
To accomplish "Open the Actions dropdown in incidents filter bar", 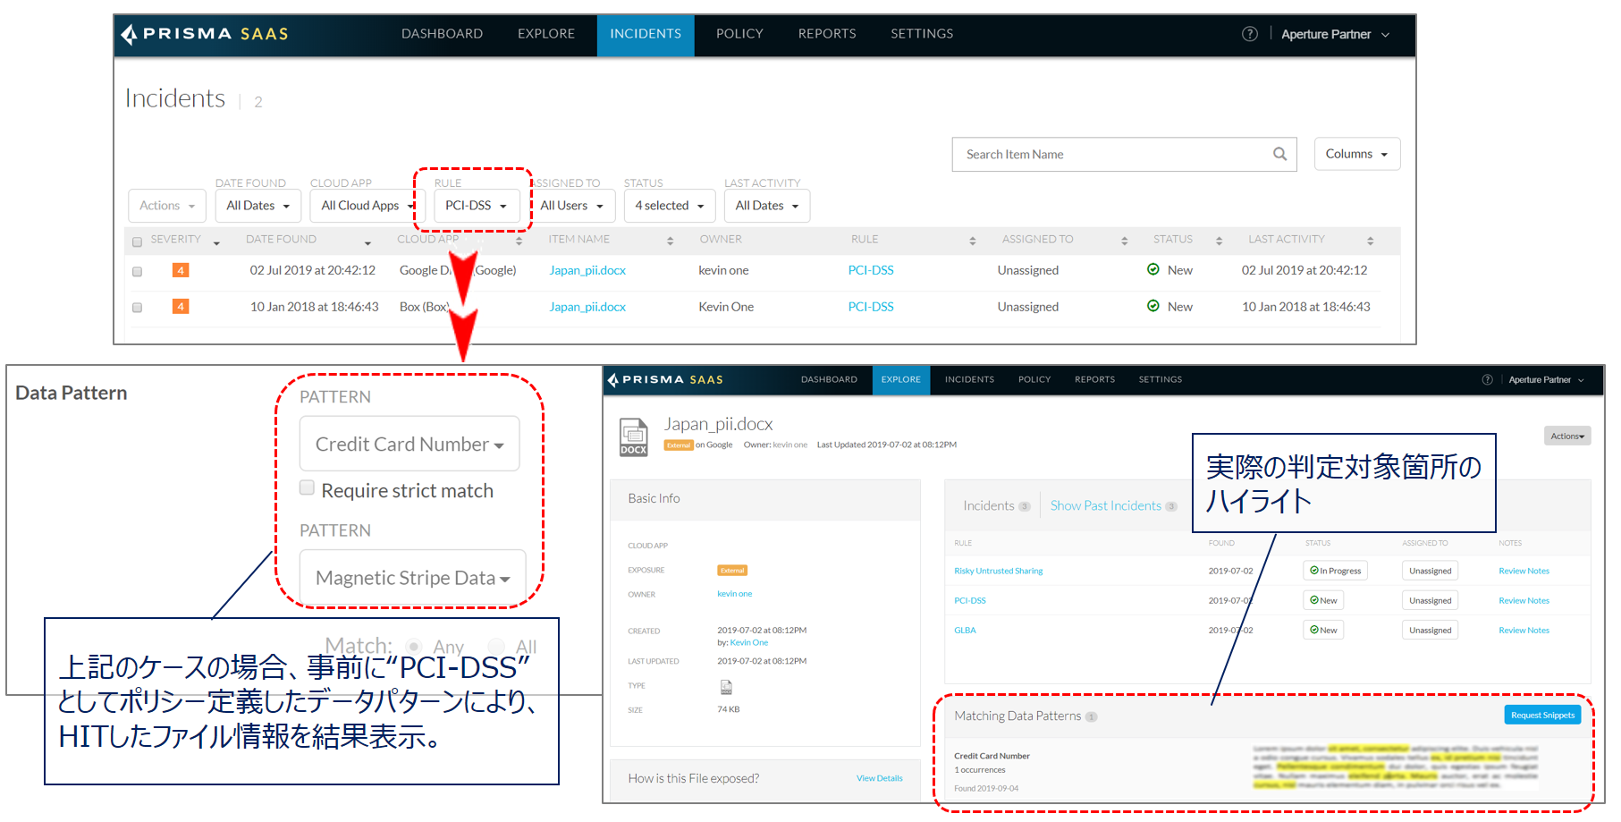I will 167,206.
